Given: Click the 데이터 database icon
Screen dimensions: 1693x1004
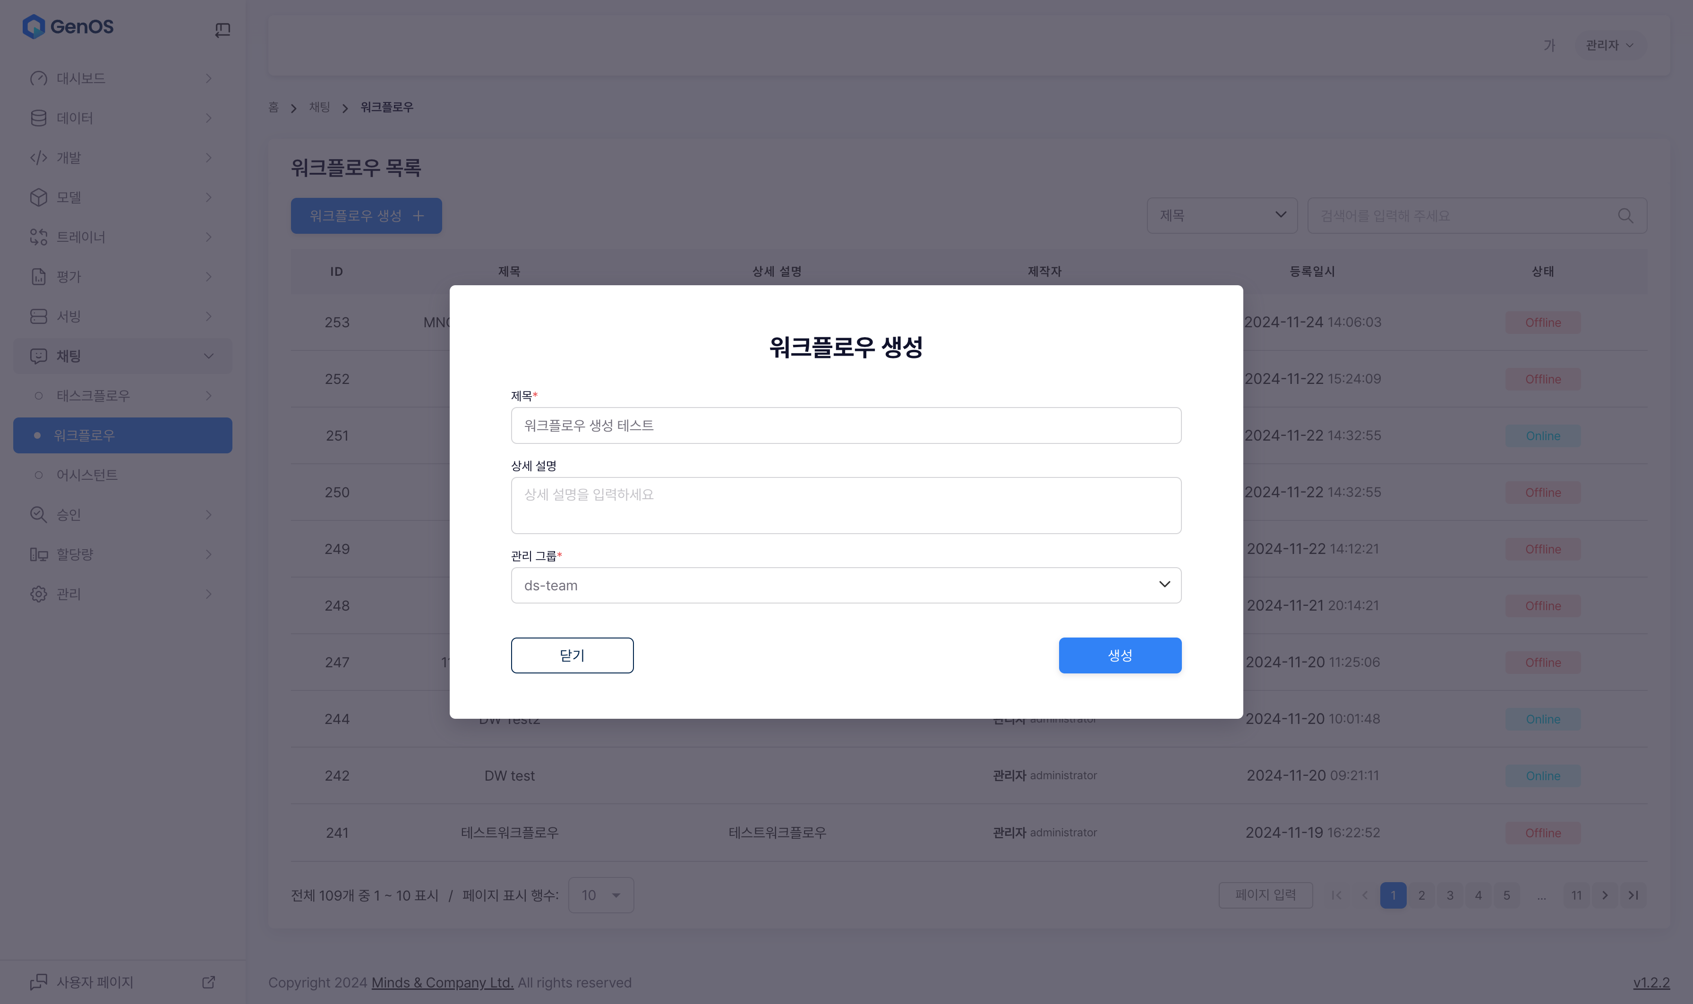Looking at the screenshot, I should pyautogui.click(x=39, y=118).
